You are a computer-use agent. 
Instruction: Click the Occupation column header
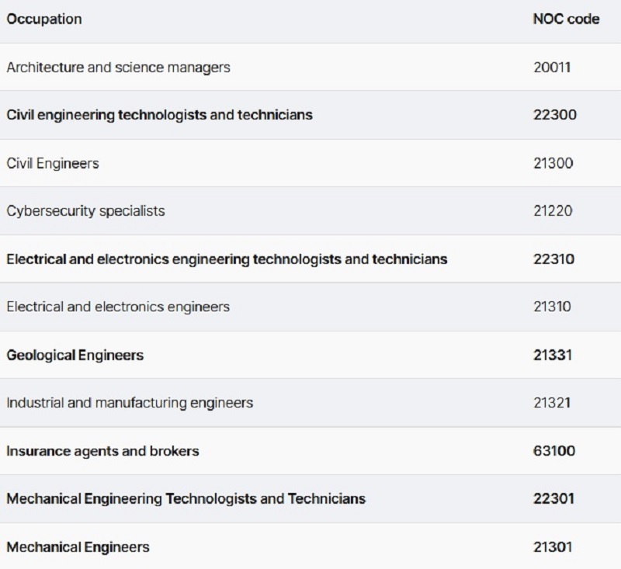pos(43,19)
